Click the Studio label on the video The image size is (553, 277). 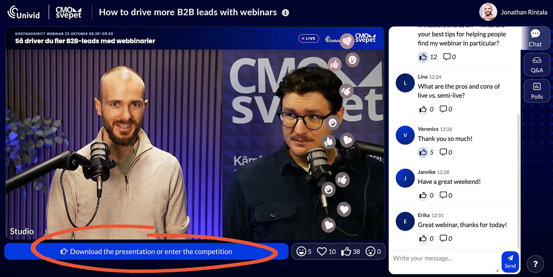22,231
